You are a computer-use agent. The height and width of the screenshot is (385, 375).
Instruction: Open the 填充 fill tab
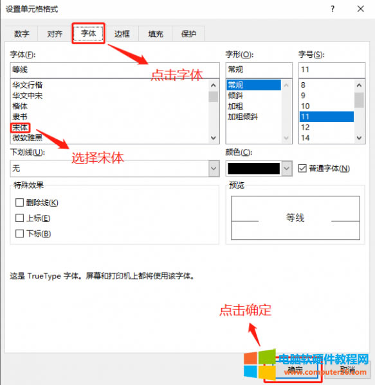point(156,34)
